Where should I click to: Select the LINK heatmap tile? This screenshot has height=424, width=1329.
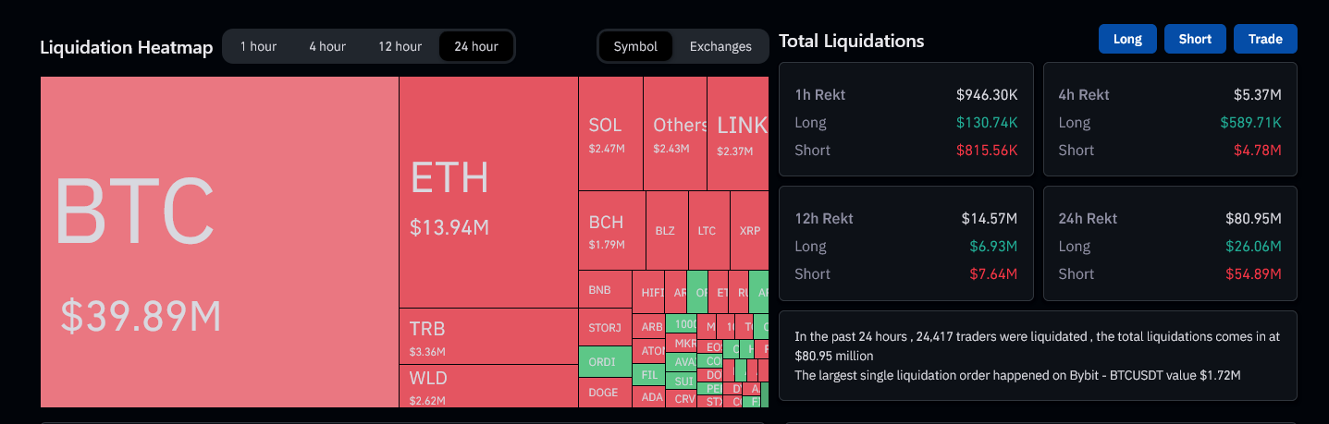tap(738, 133)
